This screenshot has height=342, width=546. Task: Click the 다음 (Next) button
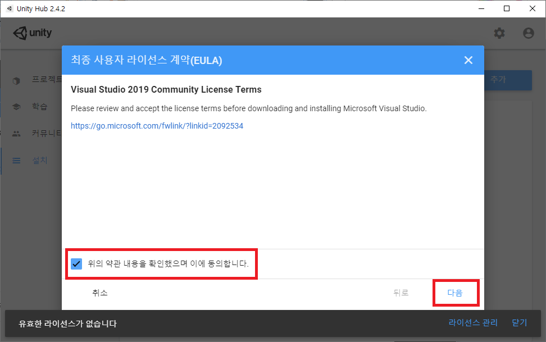tap(455, 293)
